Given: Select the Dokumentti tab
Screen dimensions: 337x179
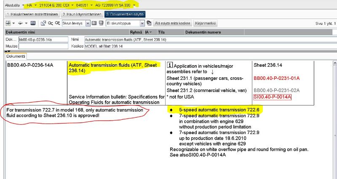Looking at the screenshot, I should click(x=16, y=56).
